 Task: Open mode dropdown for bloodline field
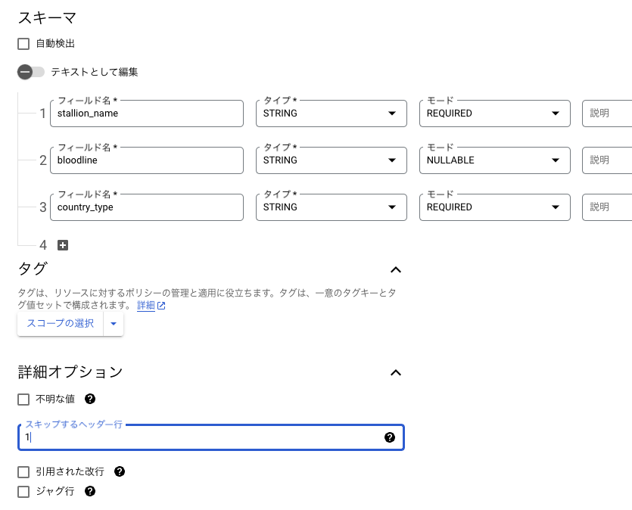493,160
